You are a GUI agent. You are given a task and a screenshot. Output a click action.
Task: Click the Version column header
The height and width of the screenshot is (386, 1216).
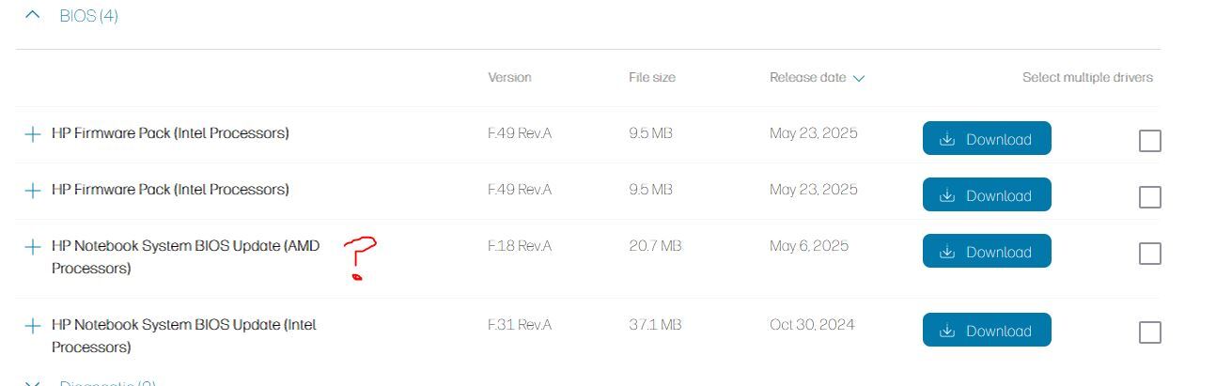509,77
